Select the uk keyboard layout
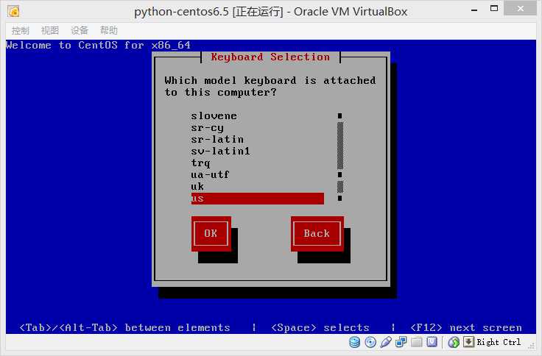This screenshot has height=356, width=542. point(258,187)
